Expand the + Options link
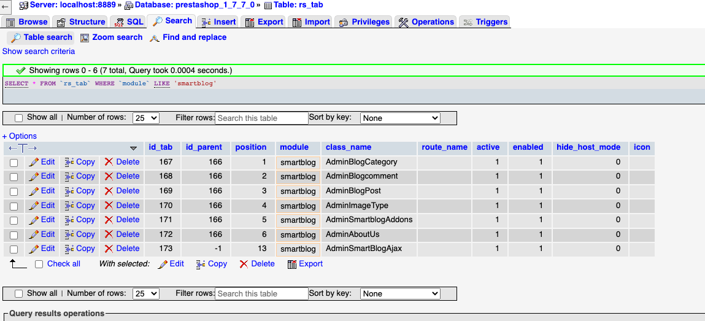Image resolution: width=705 pixels, height=321 pixels. click(20, 136)
